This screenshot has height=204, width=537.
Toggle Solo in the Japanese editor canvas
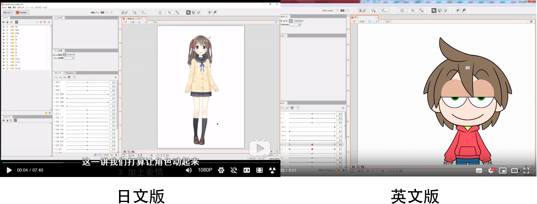155,22
